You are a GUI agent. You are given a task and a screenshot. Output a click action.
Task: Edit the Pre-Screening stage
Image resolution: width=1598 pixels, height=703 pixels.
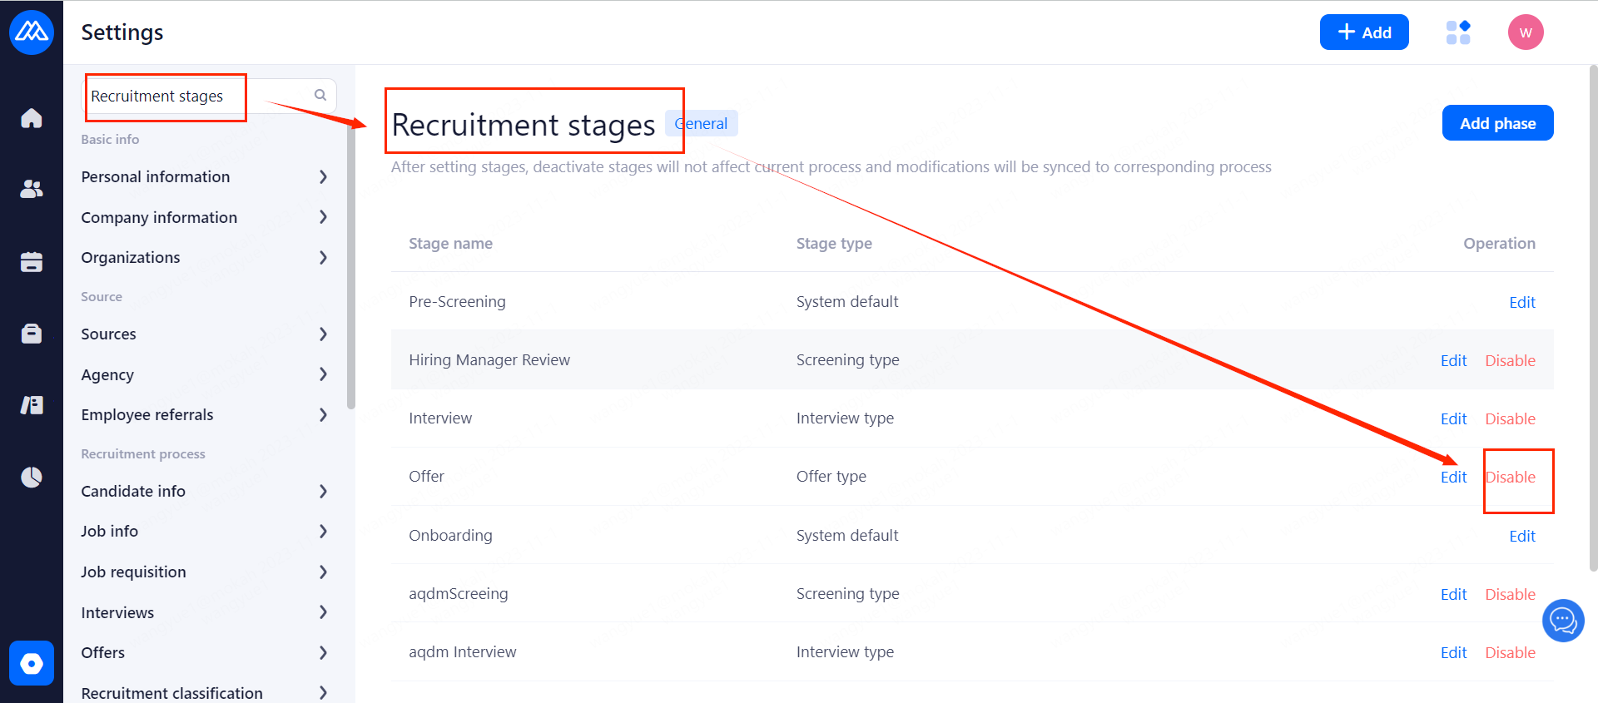click(x=1522, y=302)
